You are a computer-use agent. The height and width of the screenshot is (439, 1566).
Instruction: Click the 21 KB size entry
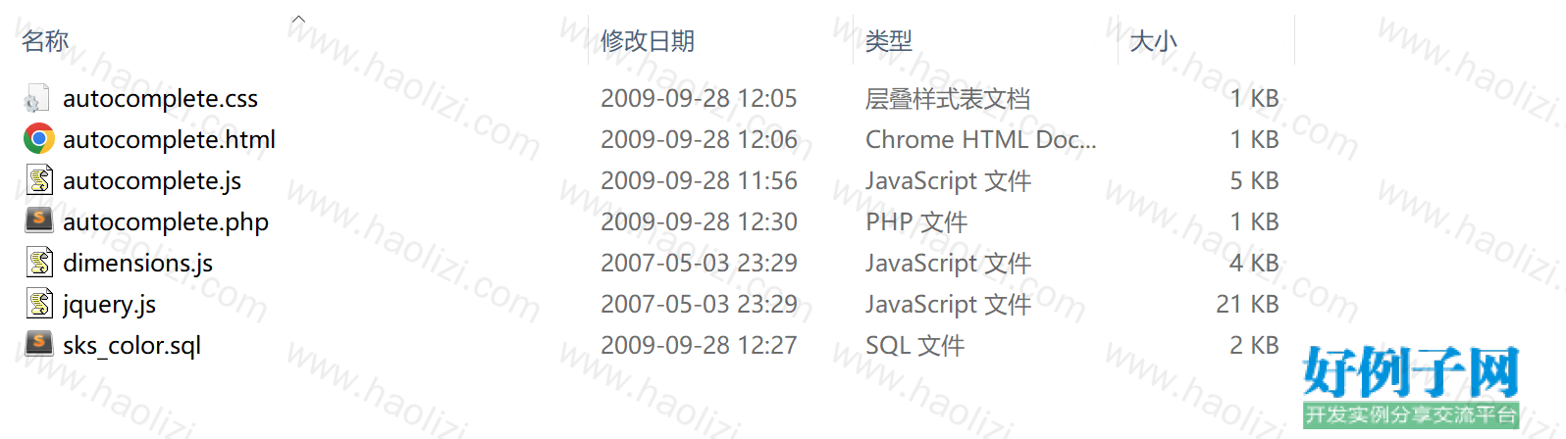click(x=1247, y=304)
